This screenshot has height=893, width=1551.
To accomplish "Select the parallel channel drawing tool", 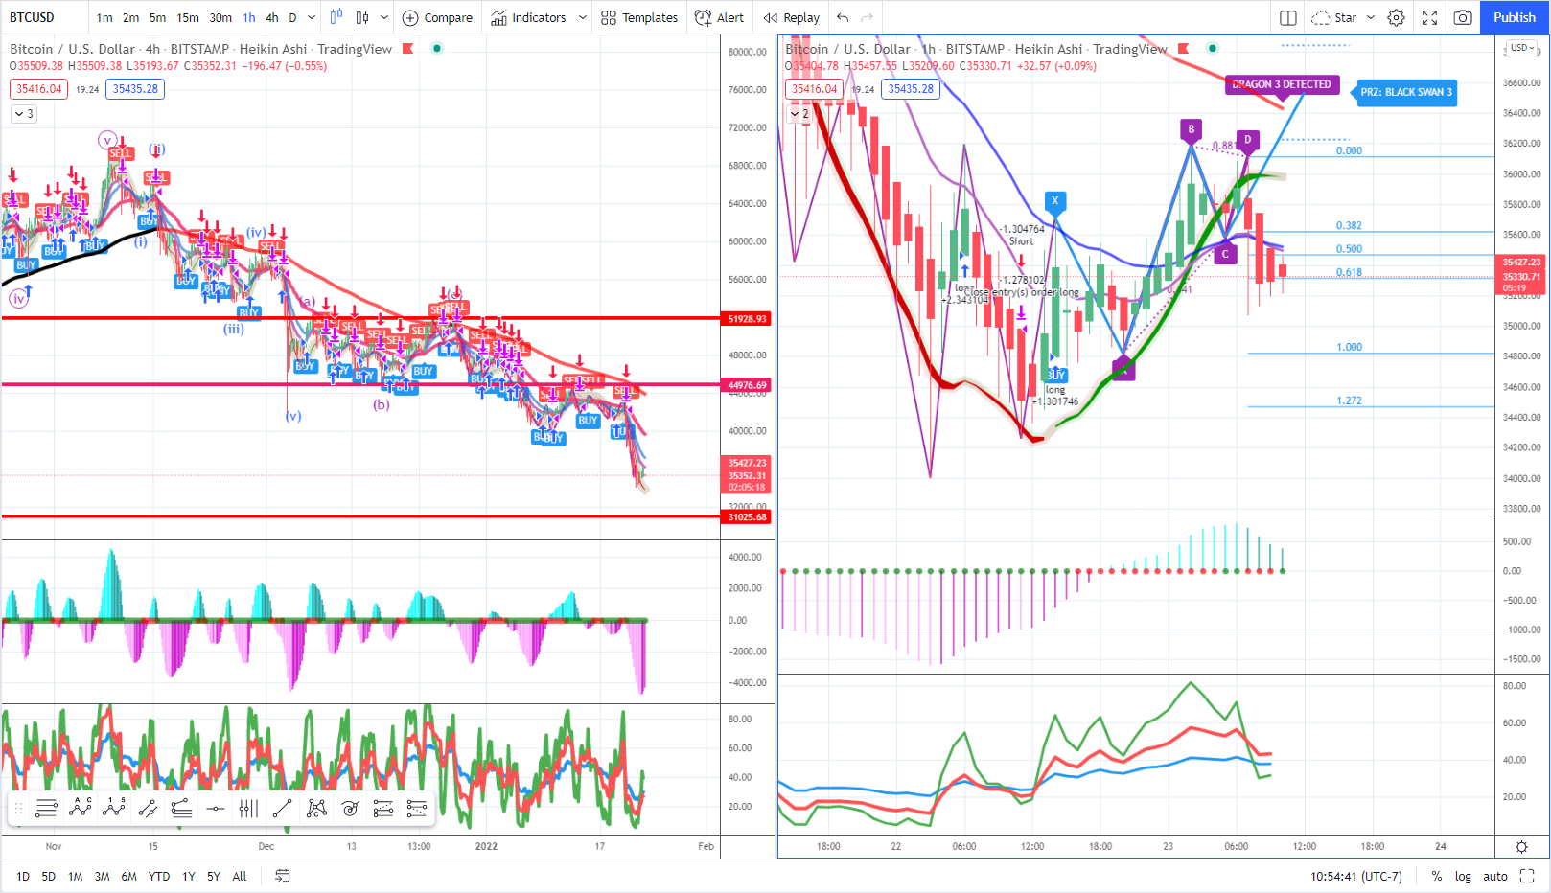I will coord(148,809).
